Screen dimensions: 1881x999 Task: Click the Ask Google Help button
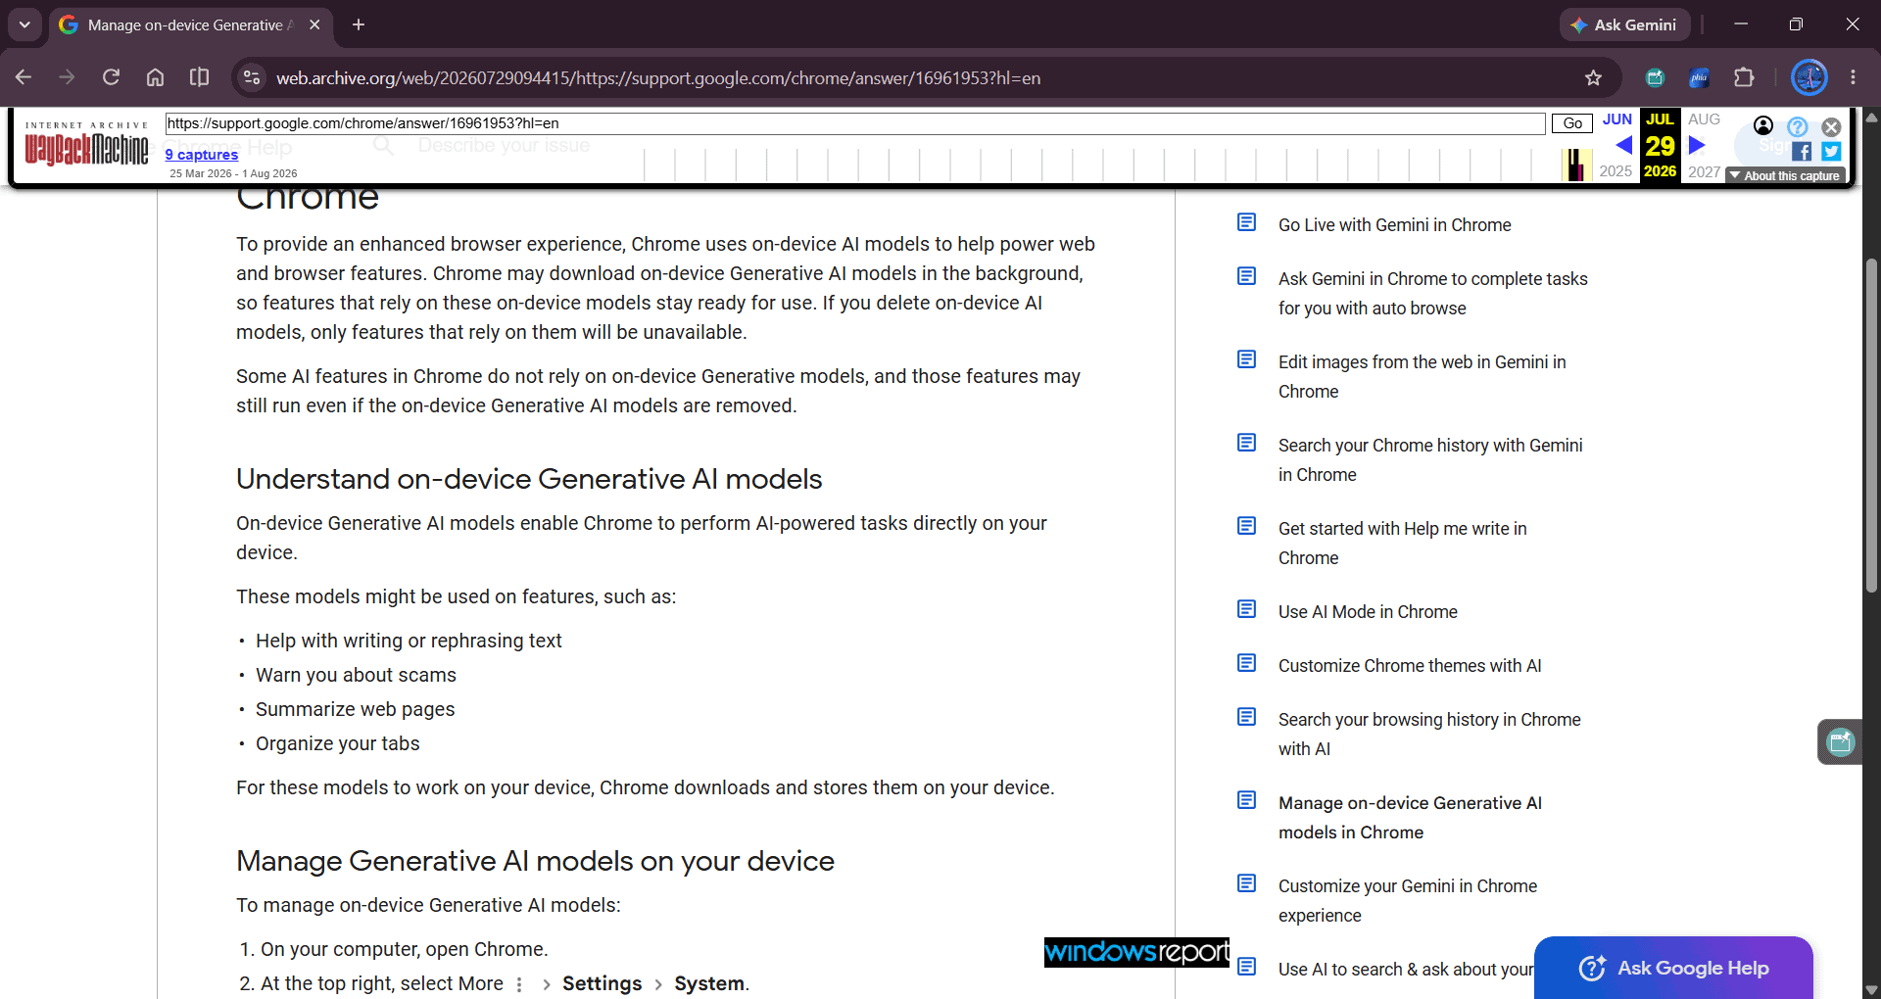tap(1673, 968)
